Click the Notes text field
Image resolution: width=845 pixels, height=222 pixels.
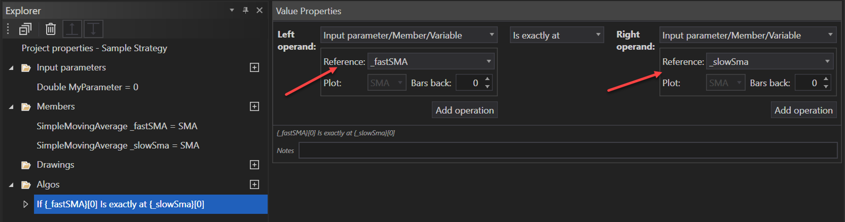[568, 151]
